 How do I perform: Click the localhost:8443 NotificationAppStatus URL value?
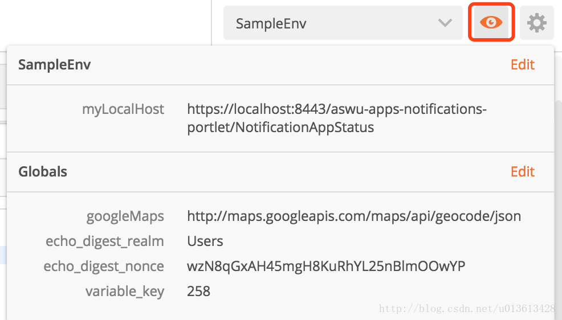coord(336,118)
